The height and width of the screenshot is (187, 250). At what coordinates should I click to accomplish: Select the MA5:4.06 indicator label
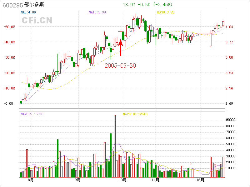[x=28, y=12]
